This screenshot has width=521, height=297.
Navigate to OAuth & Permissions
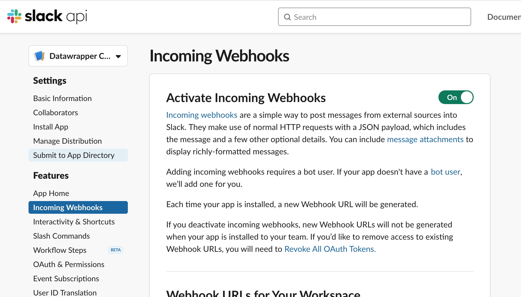coord(69,264)
